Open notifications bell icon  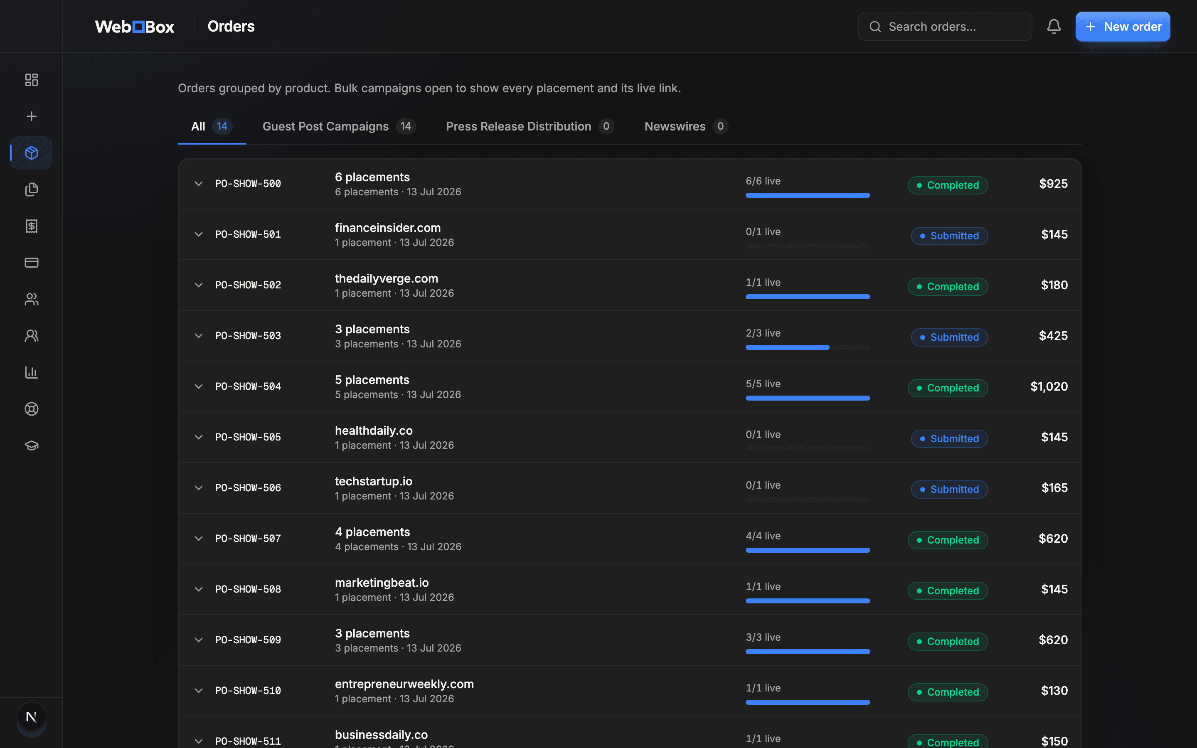(1054, 26)
